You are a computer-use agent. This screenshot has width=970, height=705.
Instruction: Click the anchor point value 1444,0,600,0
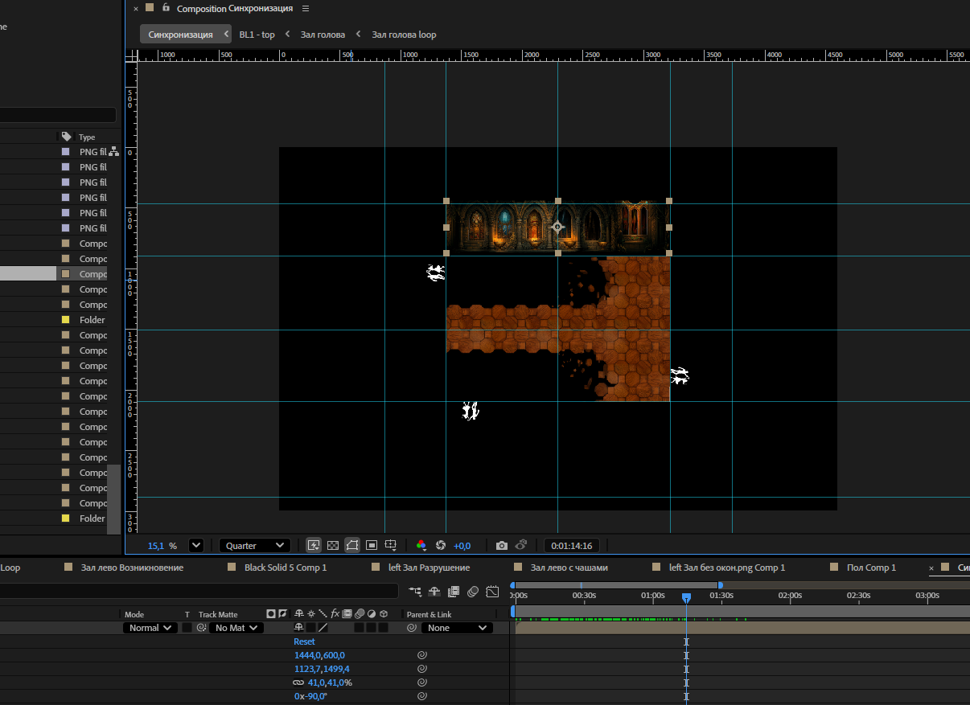[319, 655]
